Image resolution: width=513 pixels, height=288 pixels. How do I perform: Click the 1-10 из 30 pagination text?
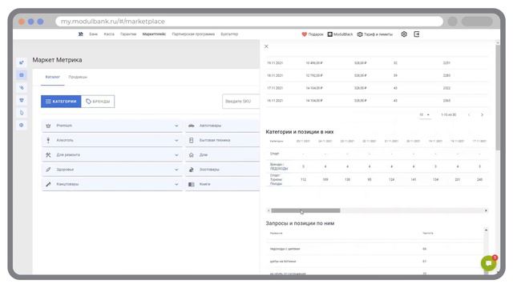[449, 115]
